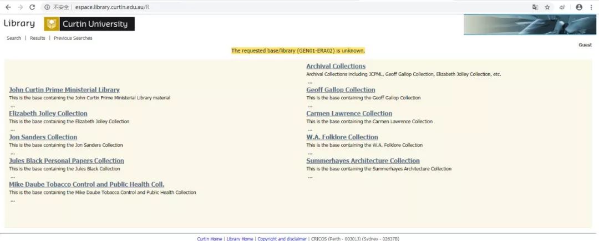Select the Geoff Gallop Collection link
This screenshot has height=241, width=599.
(x=341, y=90)
